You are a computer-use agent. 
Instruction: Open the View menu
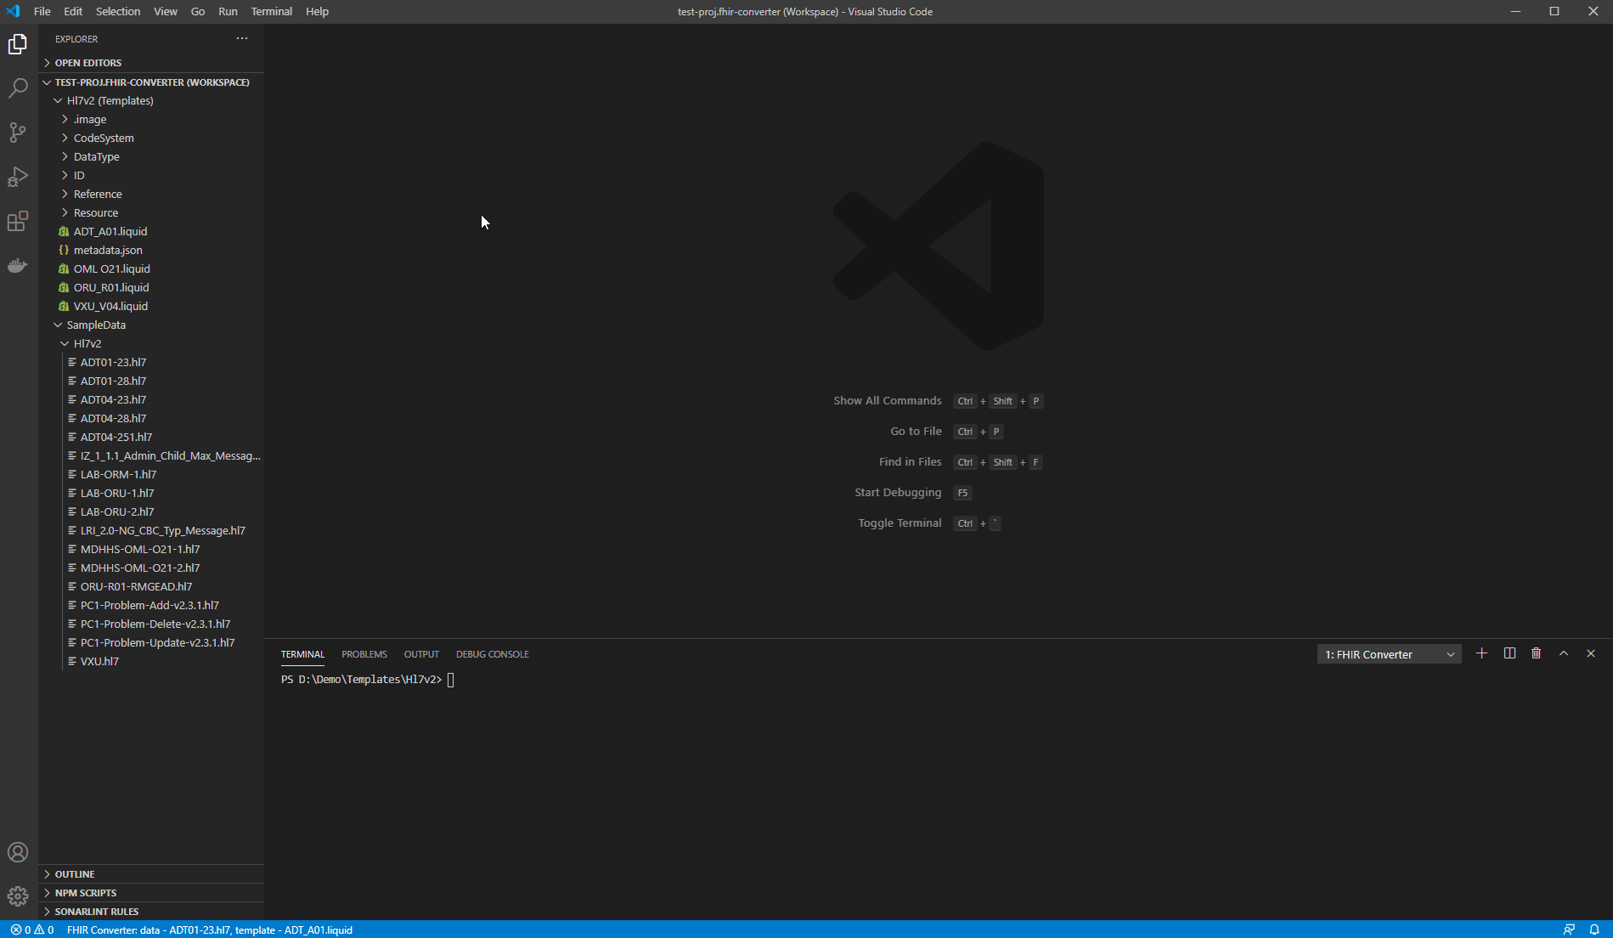tap(166, 11)
